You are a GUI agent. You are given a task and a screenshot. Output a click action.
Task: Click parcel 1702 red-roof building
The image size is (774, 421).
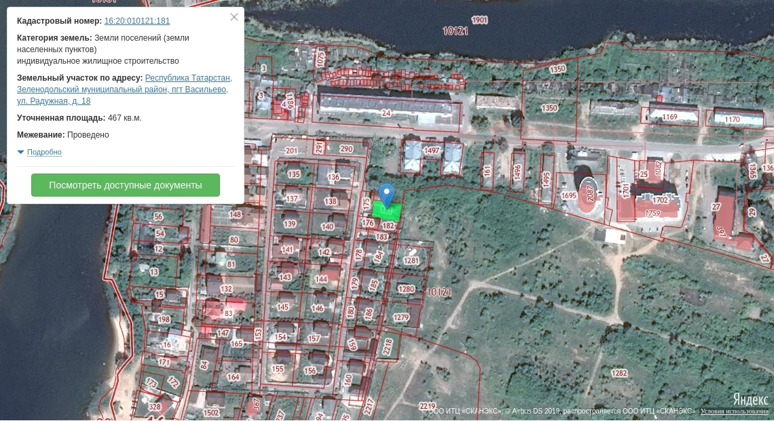[659, 201]
